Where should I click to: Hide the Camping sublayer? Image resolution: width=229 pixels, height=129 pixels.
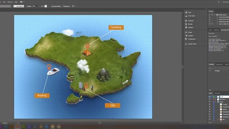click(210, 104)
